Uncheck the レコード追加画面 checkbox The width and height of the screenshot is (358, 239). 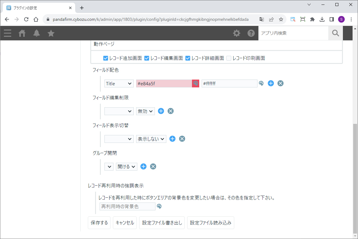106,58
